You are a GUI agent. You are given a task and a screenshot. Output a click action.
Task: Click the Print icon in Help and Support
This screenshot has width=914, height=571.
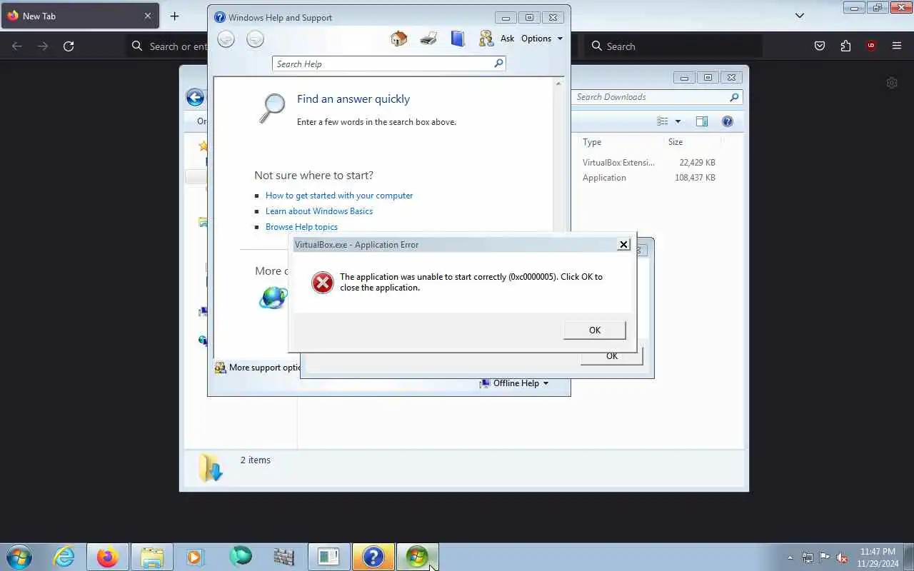[x=428, y=39]
